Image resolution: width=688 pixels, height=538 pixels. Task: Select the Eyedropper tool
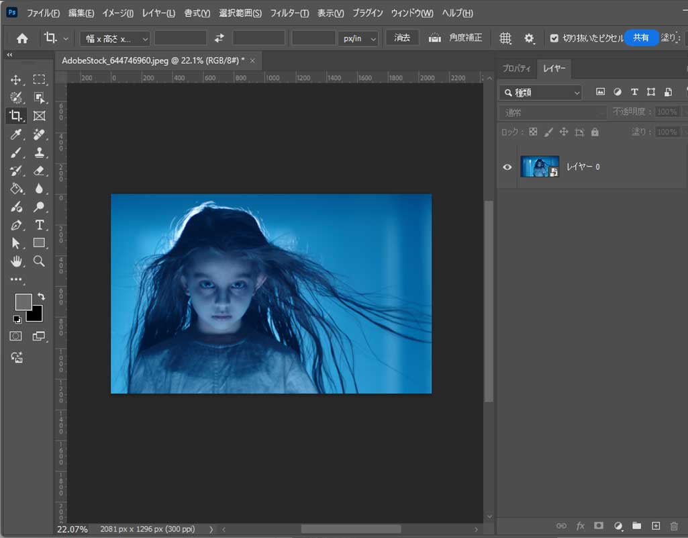click(15, 135)
